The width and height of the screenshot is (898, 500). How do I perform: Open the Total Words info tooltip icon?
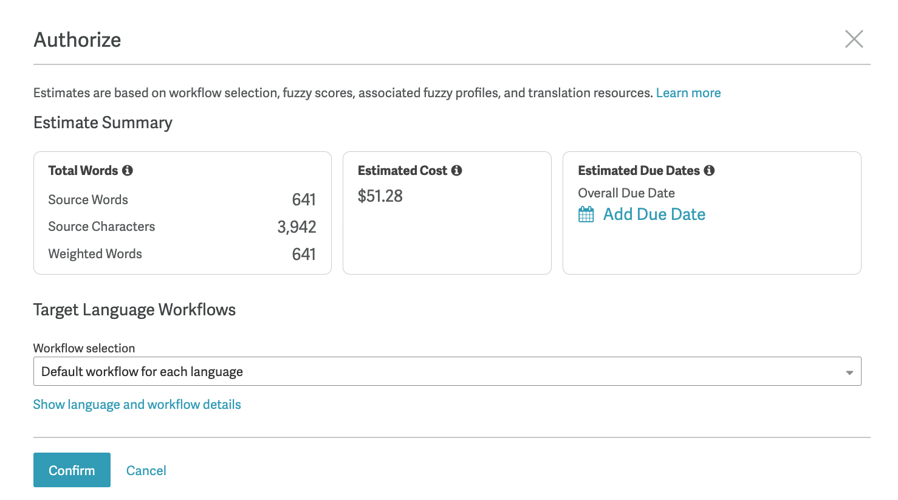[127, 171]
